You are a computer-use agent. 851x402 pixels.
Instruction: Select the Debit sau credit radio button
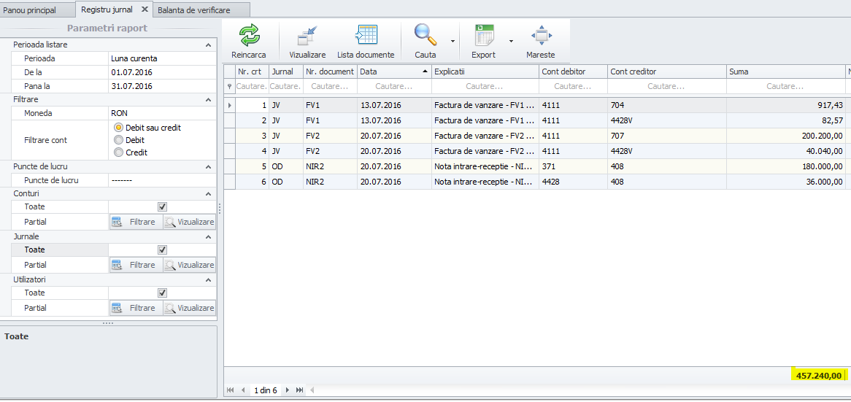click(118, 128)
